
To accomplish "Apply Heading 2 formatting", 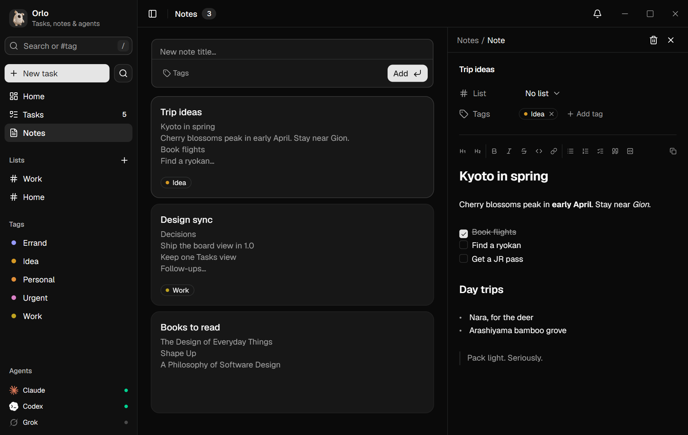I will [x=478, y=151].
